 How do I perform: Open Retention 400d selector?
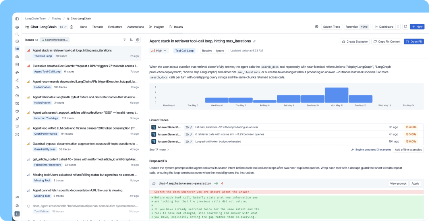357,27
